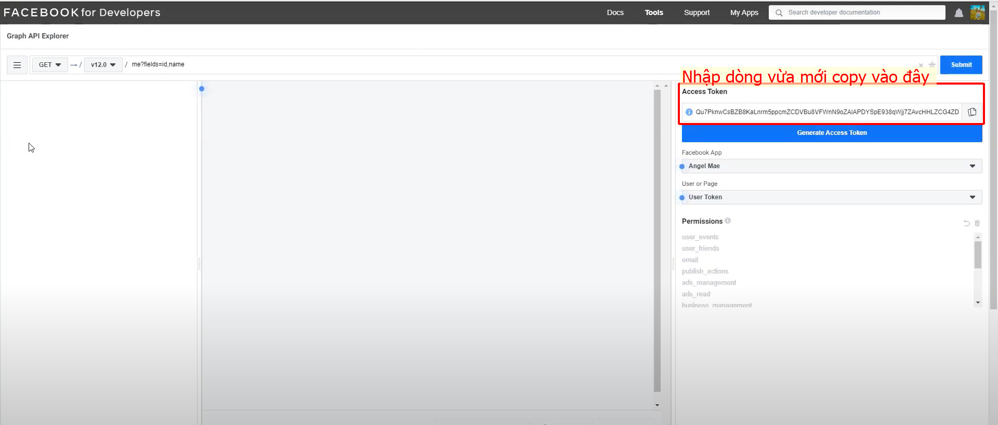Viewport: 998px width, 425px height.
Task: Click the Permissions help info icon
Action: point(728,221)
